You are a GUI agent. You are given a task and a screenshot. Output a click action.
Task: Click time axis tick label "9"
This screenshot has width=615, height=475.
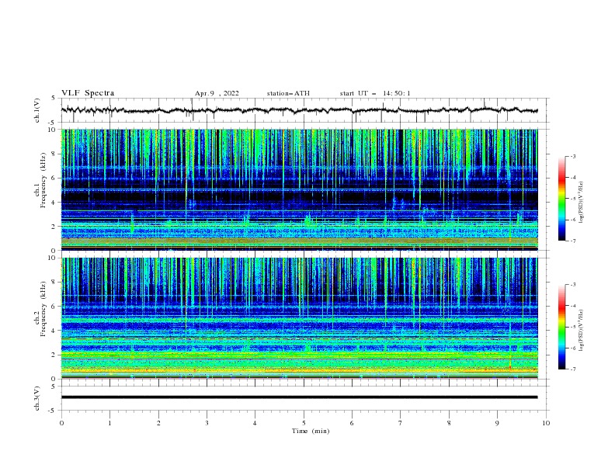497,423
